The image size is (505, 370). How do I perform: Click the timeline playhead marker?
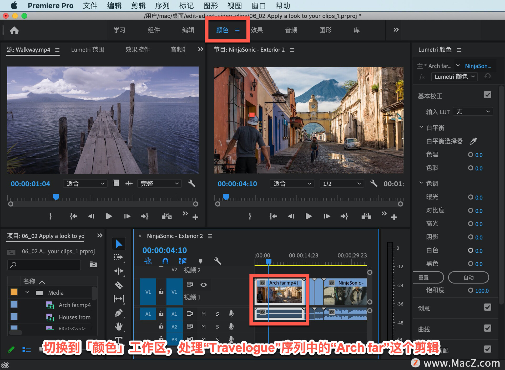[268, 262]
